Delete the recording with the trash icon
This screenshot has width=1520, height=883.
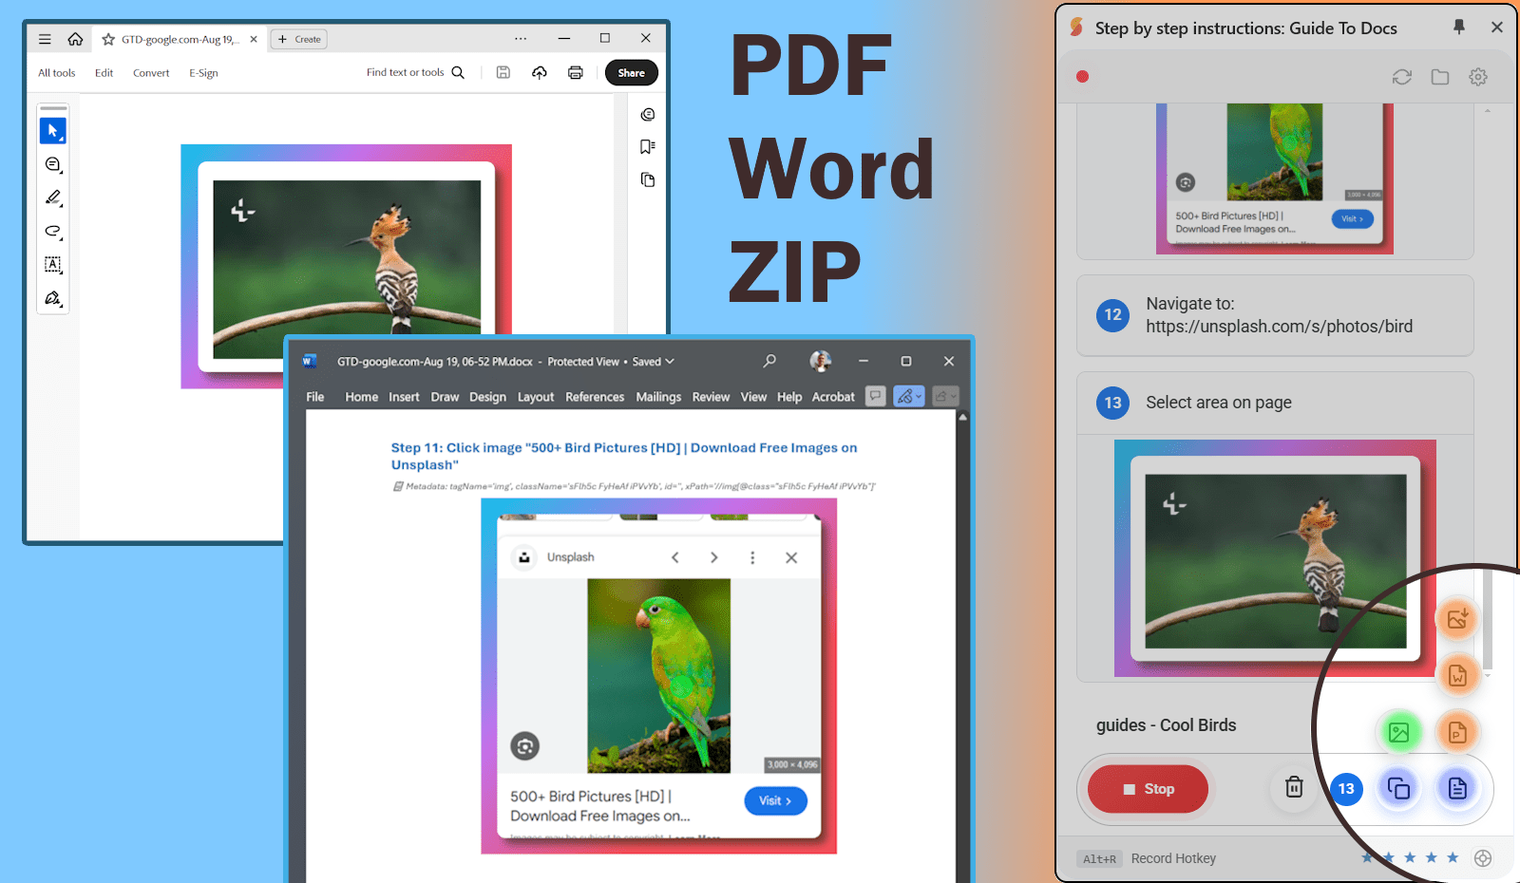[1294, 787]
